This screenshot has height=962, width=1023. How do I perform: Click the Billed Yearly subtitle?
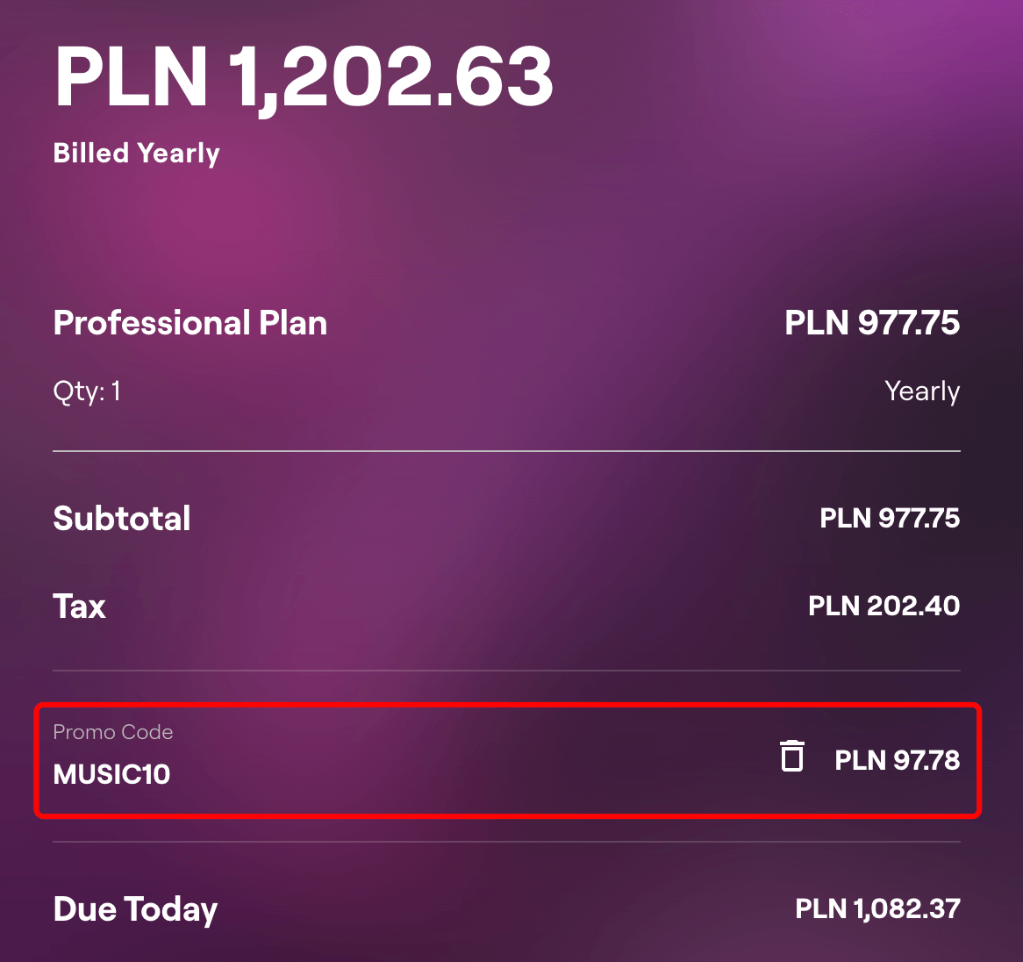(136, 154)
